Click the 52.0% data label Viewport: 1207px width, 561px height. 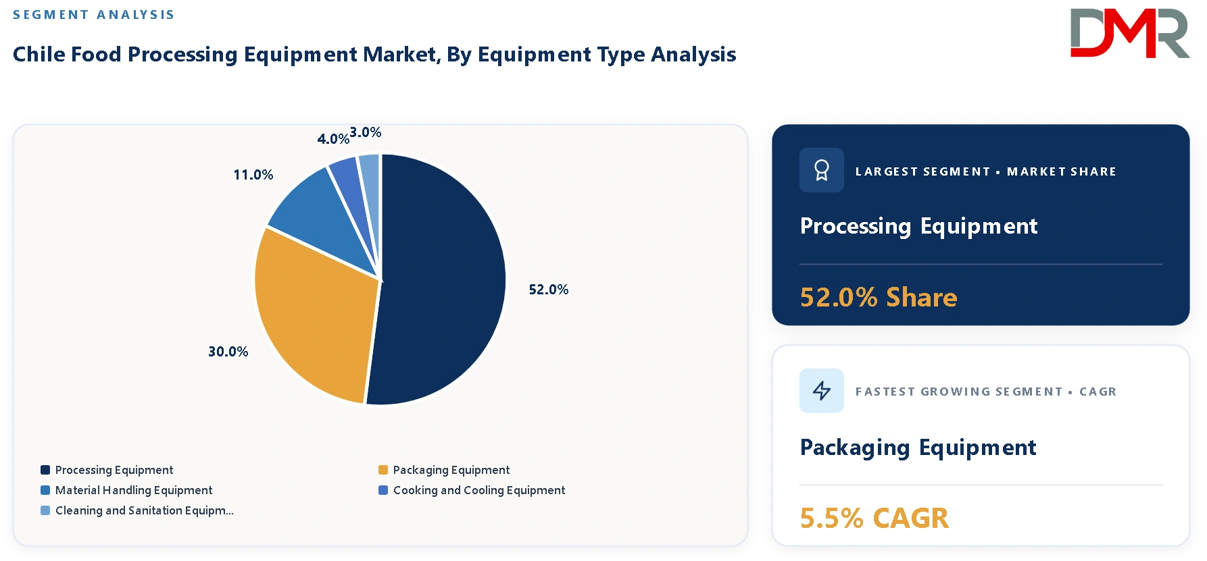point(549,290)
